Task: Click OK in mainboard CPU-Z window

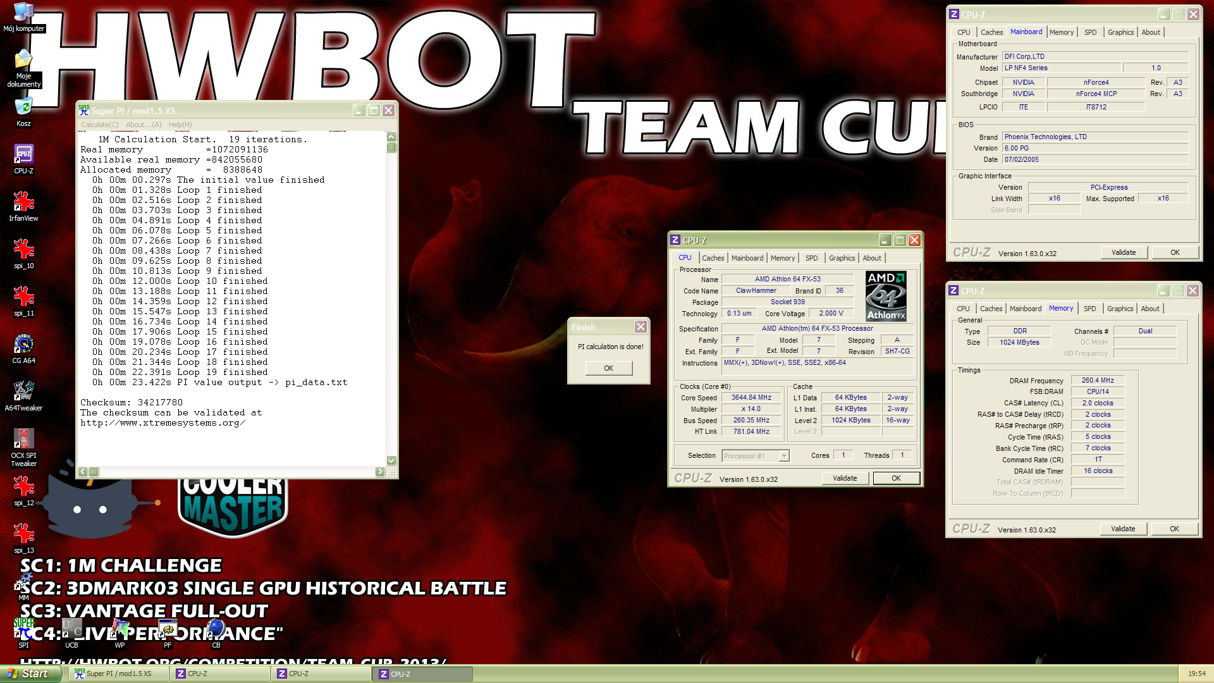Action: pos(1175,252)
